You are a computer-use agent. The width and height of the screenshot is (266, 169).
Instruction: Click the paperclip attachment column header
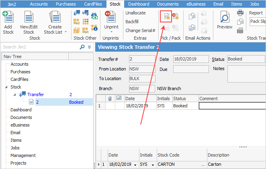pos(110,99)
